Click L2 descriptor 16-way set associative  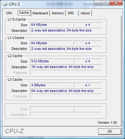tap(66, 67)
